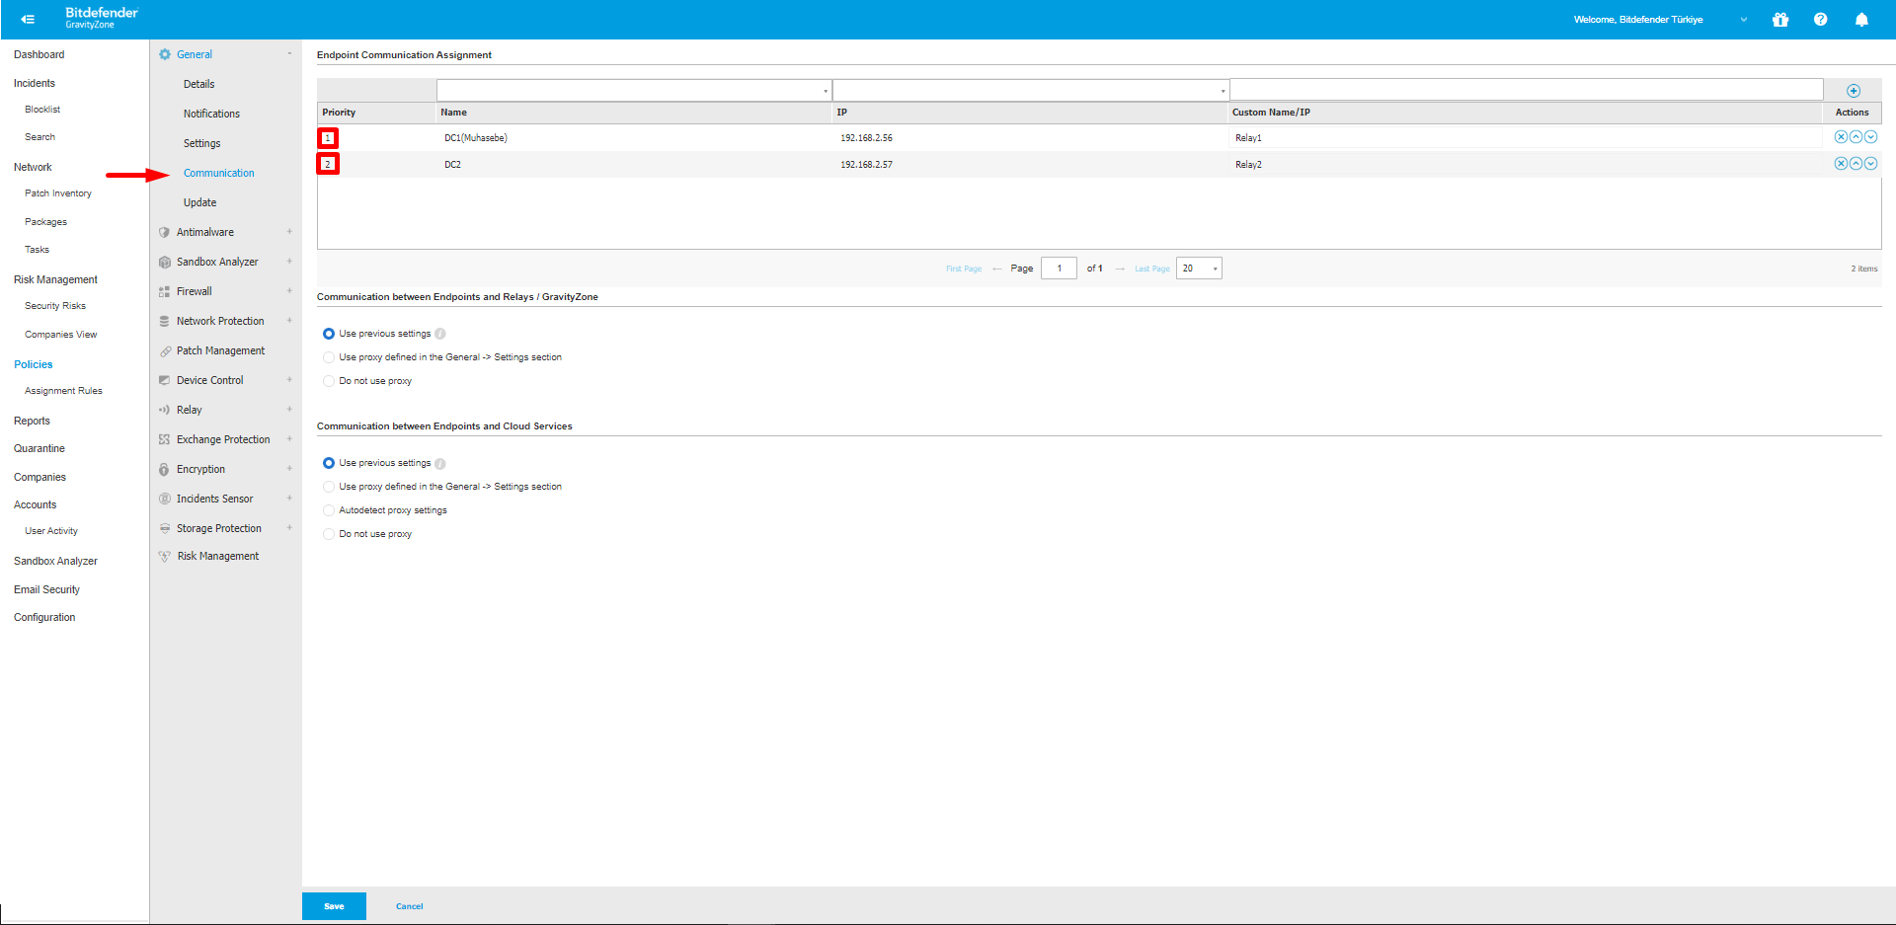
Task: Move DC2 relay up in priority
Action: click(1856, 164)
